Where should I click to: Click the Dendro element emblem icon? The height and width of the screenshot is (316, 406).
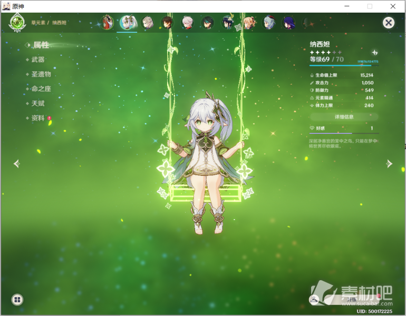pos(17,23)
